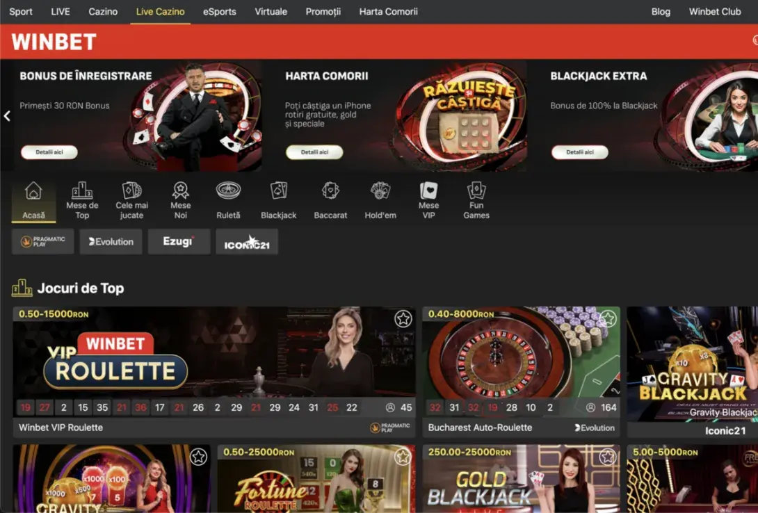Toggle favorite star on Bucharest Auto-Roulette
This screenshot has width=758, height=513.
click(x=608, y=319)
